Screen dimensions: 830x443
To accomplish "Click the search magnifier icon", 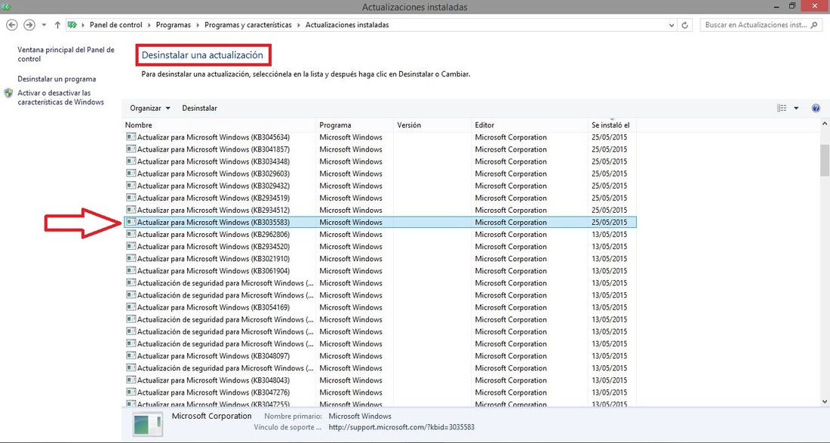I will (815, 25).
